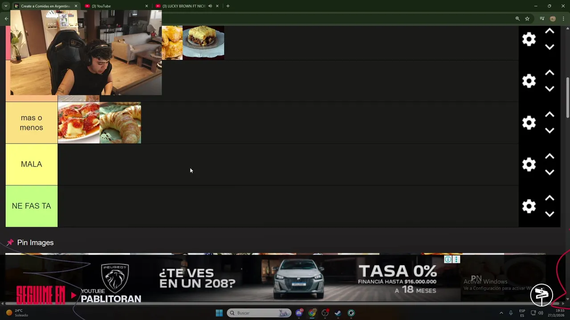Click the horizontal scrollbar right arrow
570x320 pixels.
(562, 304)
